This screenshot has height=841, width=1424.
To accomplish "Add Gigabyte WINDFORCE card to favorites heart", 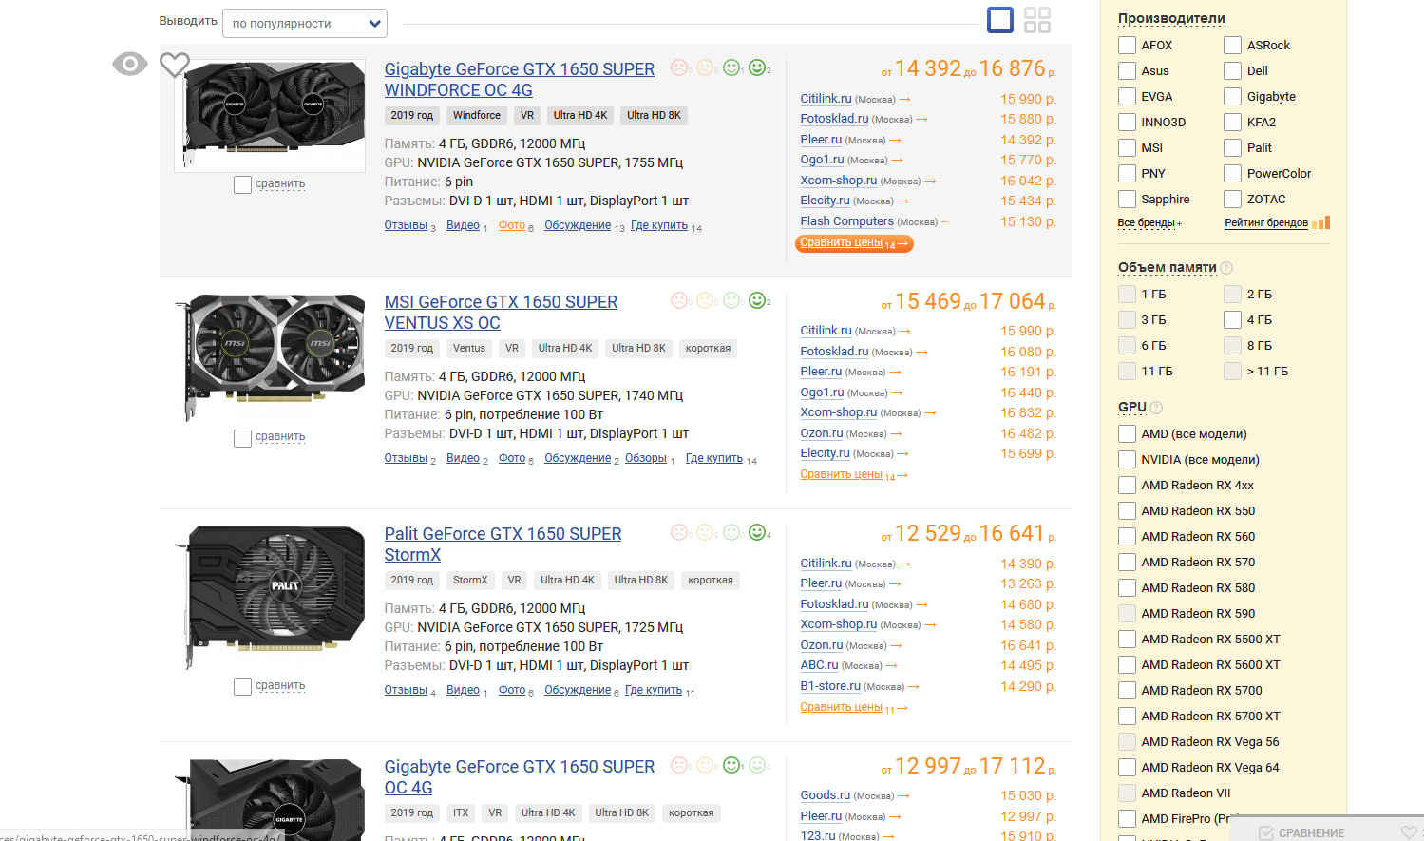I will point(175,65).
